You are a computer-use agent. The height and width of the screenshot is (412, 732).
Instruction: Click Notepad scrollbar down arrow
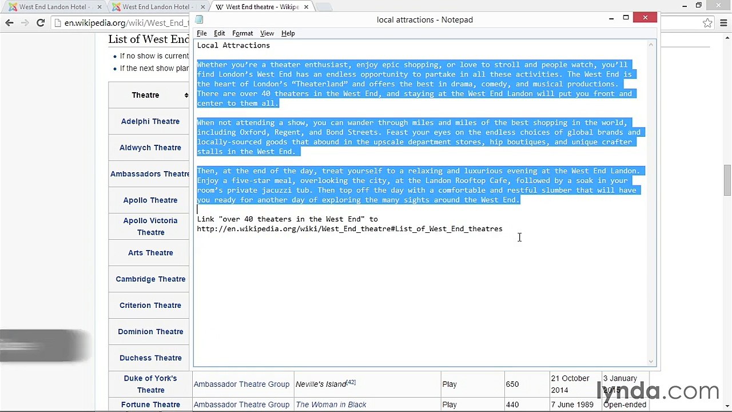[651, 361]
